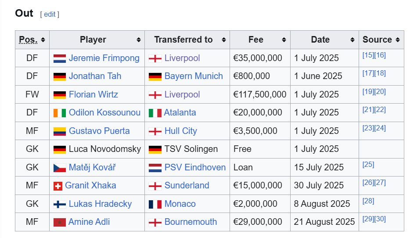Open citation reference [25]
This screenshot has width=410, height=238.
coord(368,165)
